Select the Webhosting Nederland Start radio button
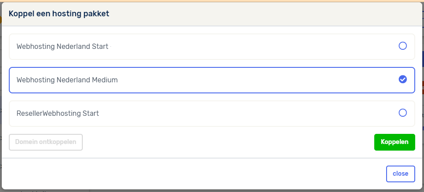Image resolution: width=424 pixels, height=192 pixels. (402, 46)
